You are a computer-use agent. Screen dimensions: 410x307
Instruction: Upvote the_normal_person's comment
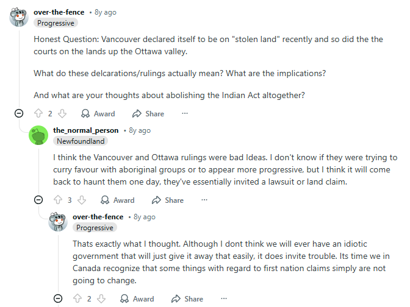pyautogui.click(x=58, y=200)
